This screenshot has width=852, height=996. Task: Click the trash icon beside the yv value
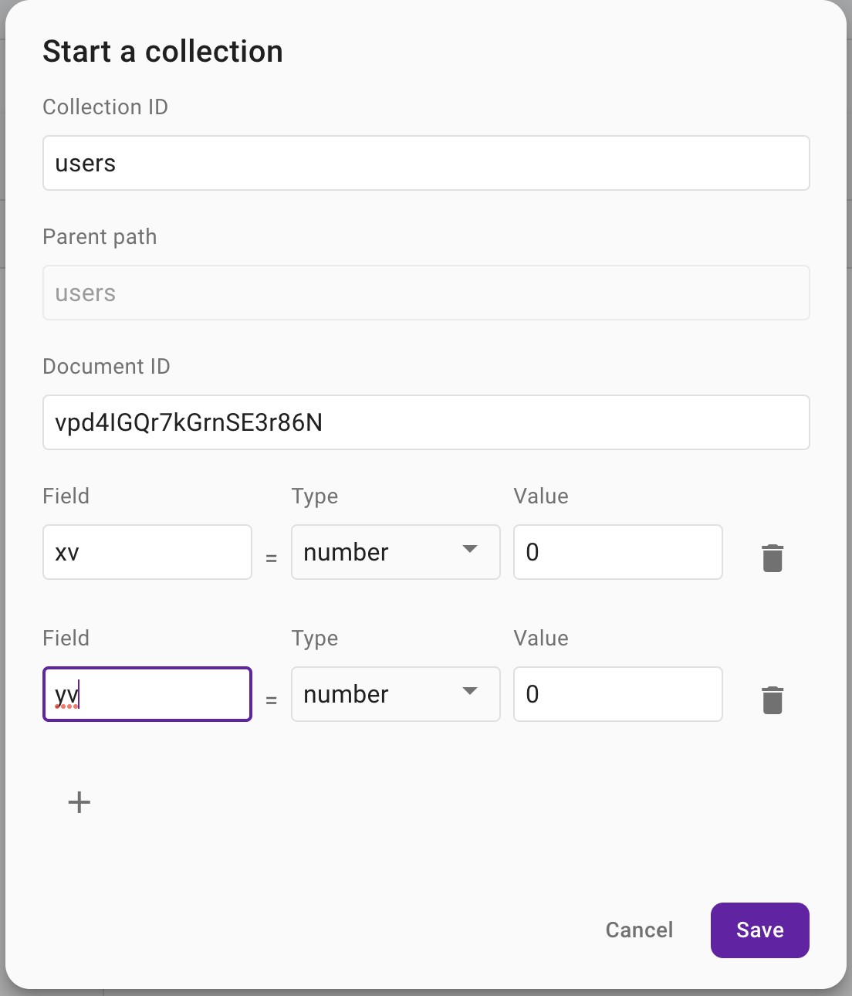(773, 699)
